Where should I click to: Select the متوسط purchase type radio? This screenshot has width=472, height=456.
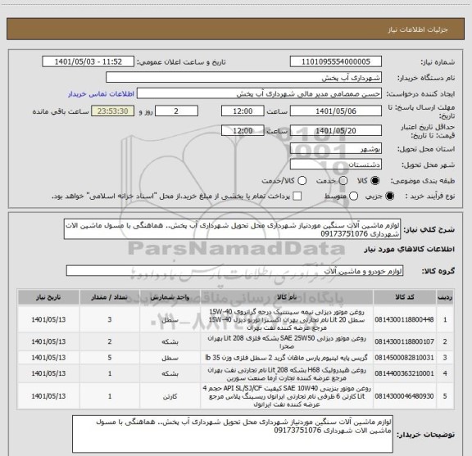[x=353, y=196]
